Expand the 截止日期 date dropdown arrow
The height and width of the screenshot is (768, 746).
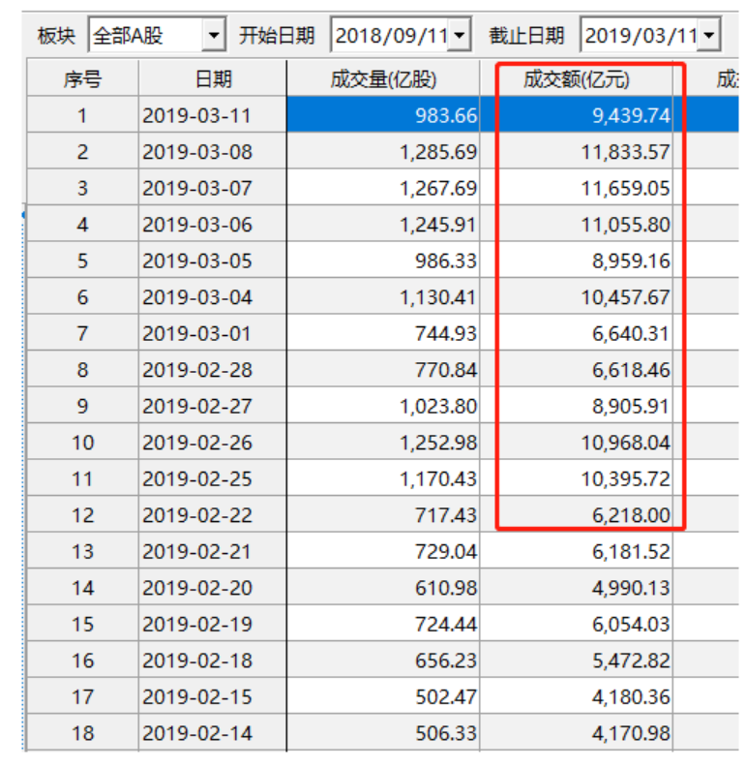coord(710,37)
